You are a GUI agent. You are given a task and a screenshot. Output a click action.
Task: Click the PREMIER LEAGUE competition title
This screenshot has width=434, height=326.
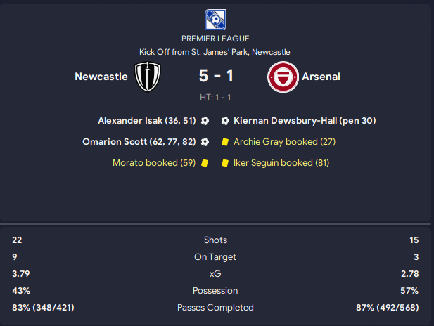(x=215, y=39)
